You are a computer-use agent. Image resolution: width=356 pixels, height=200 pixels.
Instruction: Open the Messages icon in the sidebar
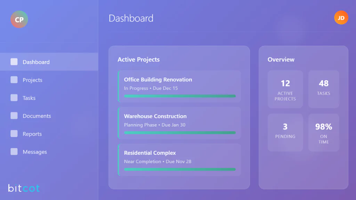(x=14, y=152)
